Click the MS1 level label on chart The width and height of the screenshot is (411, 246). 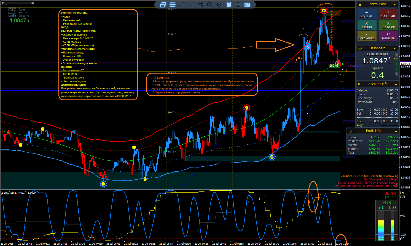pyautogui.click(x=172, y=152)
